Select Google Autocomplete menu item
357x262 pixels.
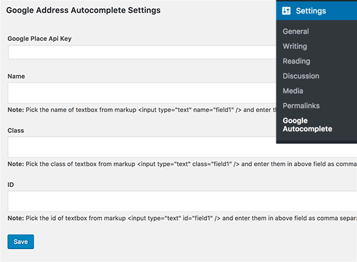308,125
